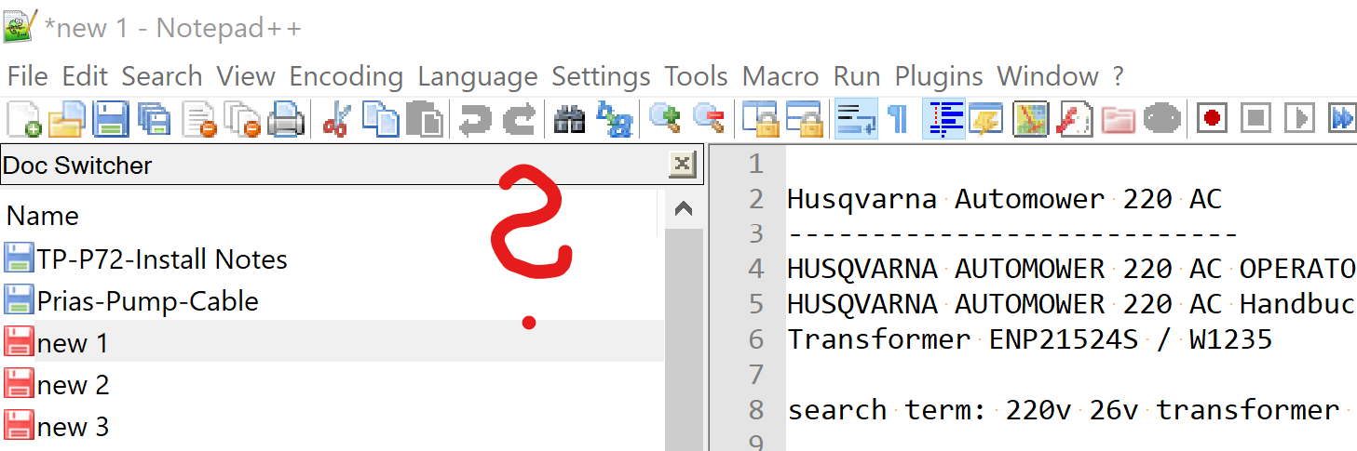
Task: Play back the recorded macro
Action: point(1300,120)
